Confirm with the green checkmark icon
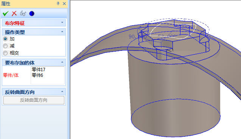The width and height of the screenshot is (241, 139). [5, 14]
